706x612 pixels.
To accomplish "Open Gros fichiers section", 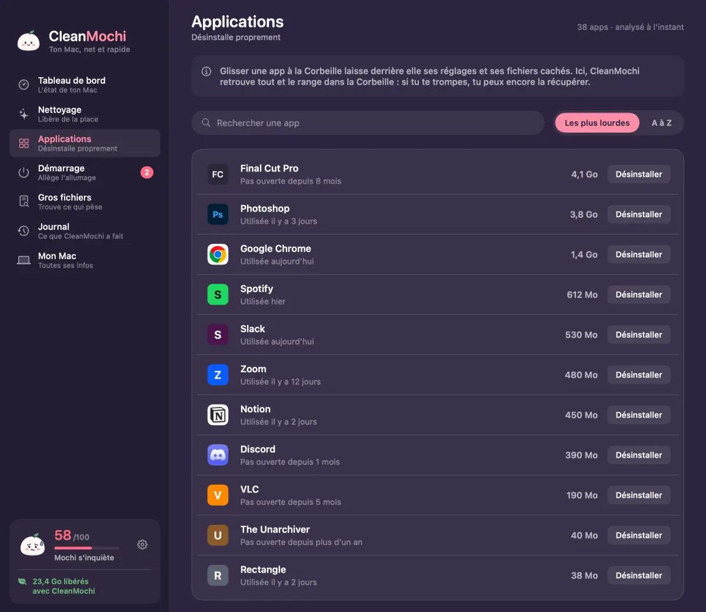I will click(85, 201).
